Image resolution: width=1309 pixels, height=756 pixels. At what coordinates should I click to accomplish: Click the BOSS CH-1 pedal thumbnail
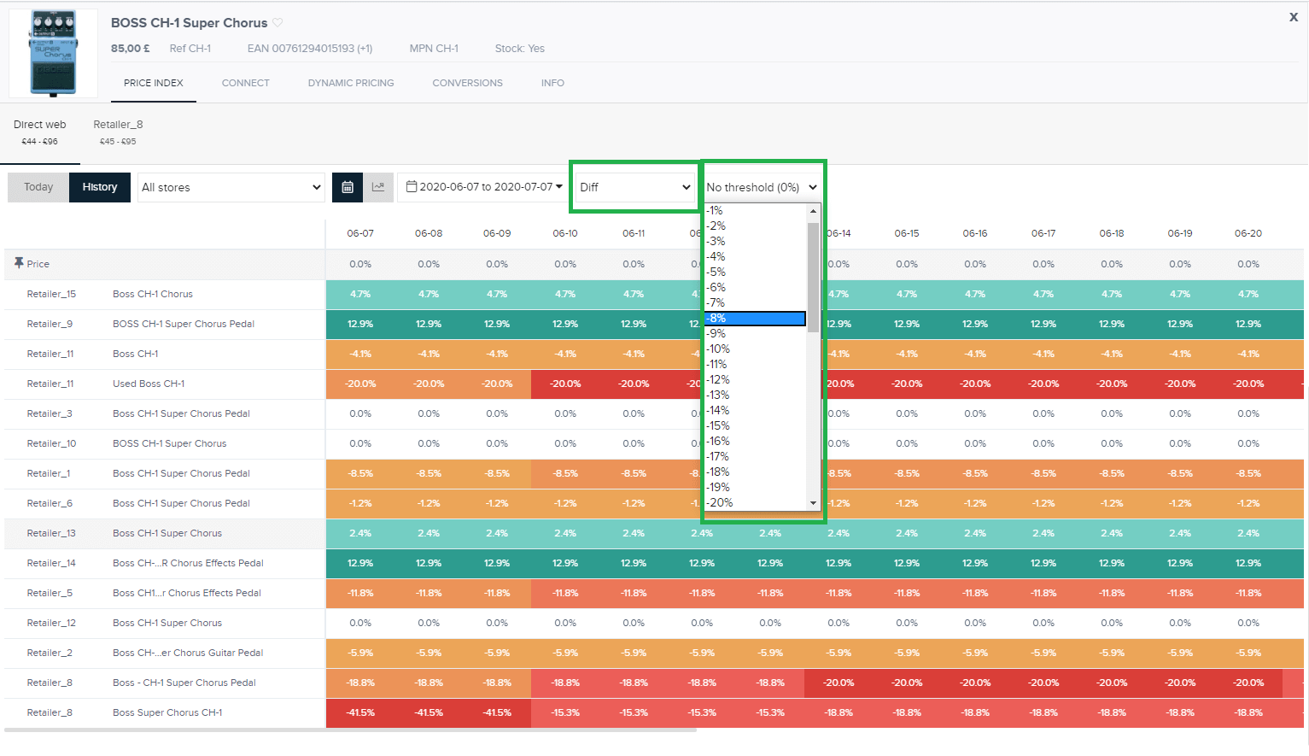point(53,53)
